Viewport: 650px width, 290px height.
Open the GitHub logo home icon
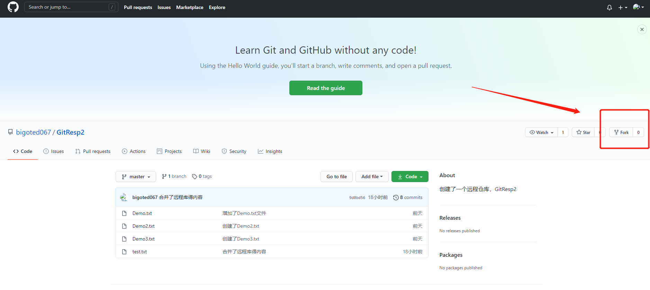[x=13, y=7]
